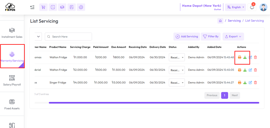
Task: Sort by Receiving Date column header
Action: pos(138,47)
